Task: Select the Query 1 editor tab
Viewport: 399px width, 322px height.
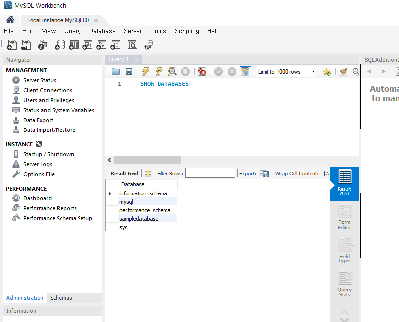Action: click(119, 59)
